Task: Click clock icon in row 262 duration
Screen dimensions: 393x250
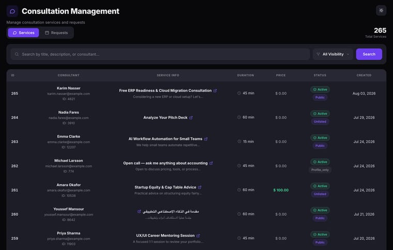Action: 239,166
